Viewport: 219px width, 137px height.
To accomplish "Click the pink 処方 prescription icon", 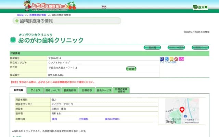I will point(181,59).
